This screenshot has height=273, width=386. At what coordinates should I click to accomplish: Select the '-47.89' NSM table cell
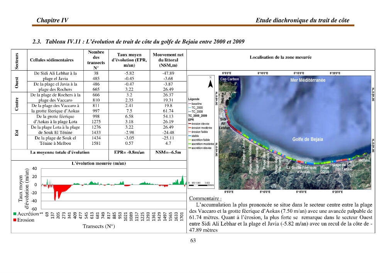168,73
